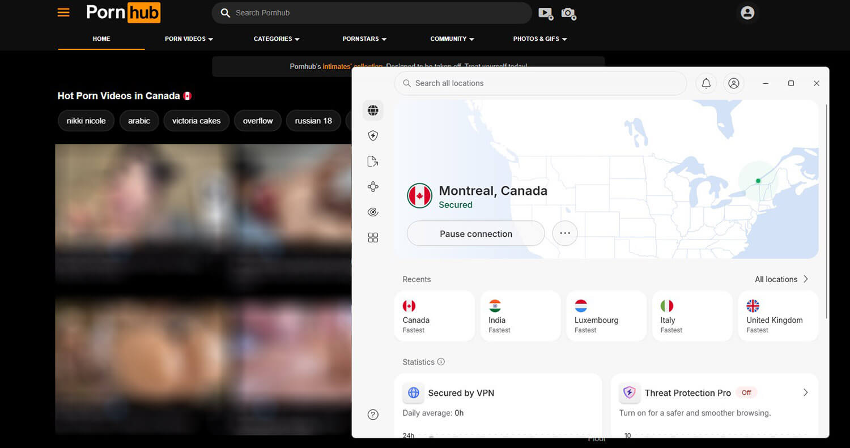Click "Turn on for a safer" description text
850x448 pixels.
pos(695,413)
